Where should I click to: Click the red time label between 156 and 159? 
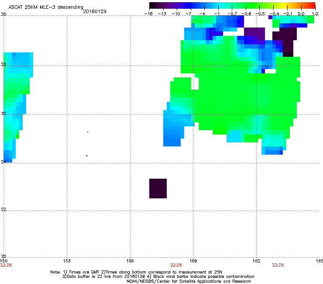click(176, 265)
